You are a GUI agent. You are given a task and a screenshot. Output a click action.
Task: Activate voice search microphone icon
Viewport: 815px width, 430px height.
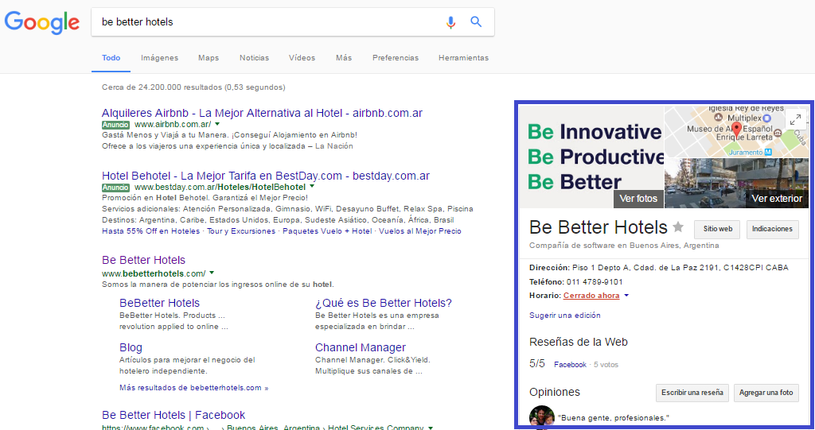pos(450,21)
